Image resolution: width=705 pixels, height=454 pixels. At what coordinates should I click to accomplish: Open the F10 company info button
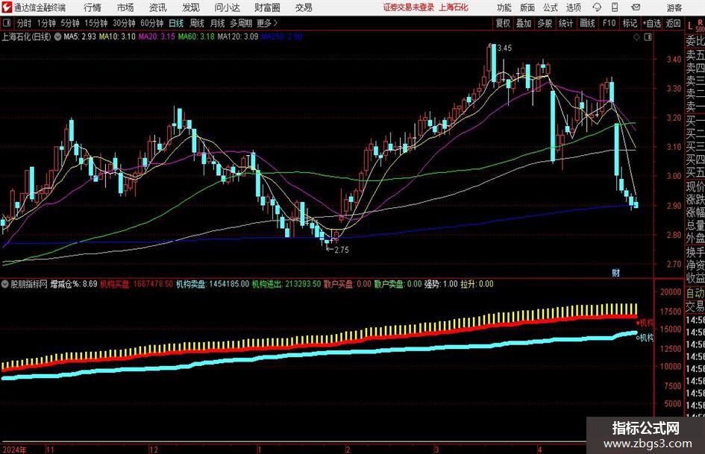[x=609, y=23]
